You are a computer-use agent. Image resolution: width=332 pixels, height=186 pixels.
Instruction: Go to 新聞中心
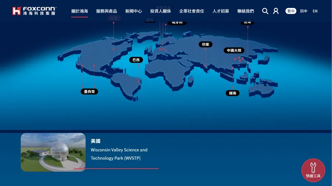coord(134,11)
